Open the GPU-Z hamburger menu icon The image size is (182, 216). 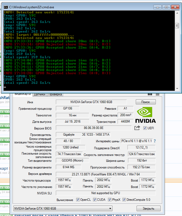[x=158, y=94]
